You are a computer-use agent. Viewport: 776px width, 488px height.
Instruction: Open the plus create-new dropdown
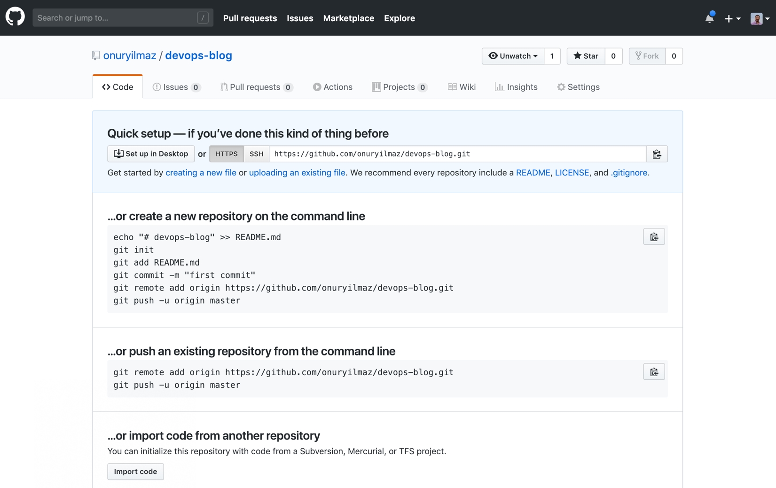(x=732, y=18)
